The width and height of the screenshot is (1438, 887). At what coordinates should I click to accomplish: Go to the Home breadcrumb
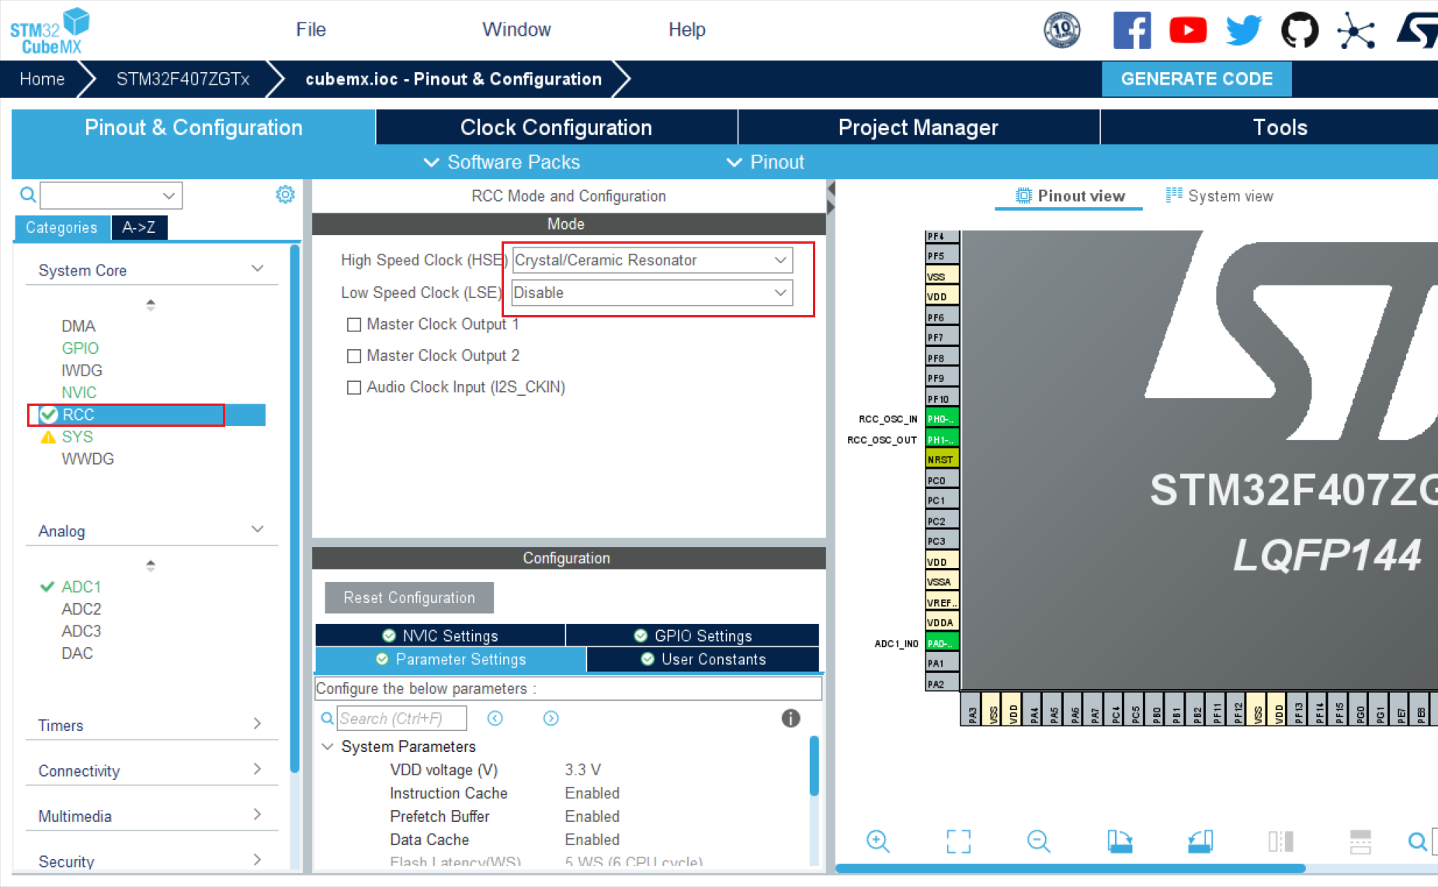[x=42, y=79]
